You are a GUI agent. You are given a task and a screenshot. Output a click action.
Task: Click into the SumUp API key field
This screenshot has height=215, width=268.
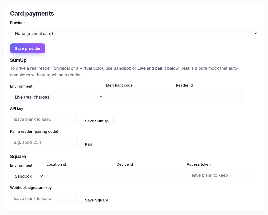click(44, 120)
